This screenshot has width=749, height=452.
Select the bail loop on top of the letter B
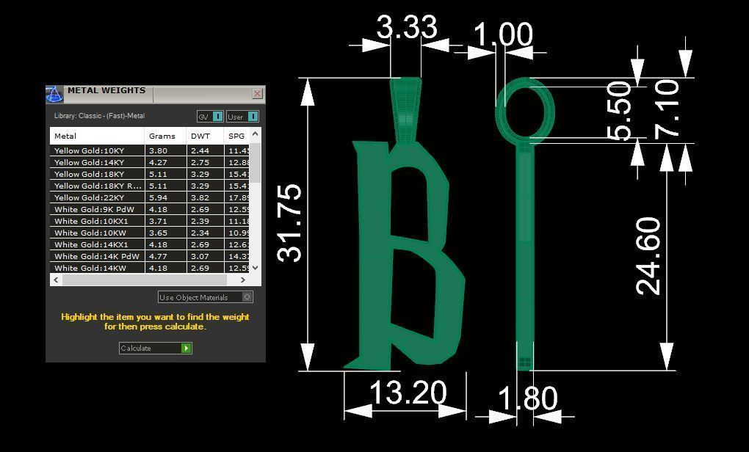click(405, 110)
